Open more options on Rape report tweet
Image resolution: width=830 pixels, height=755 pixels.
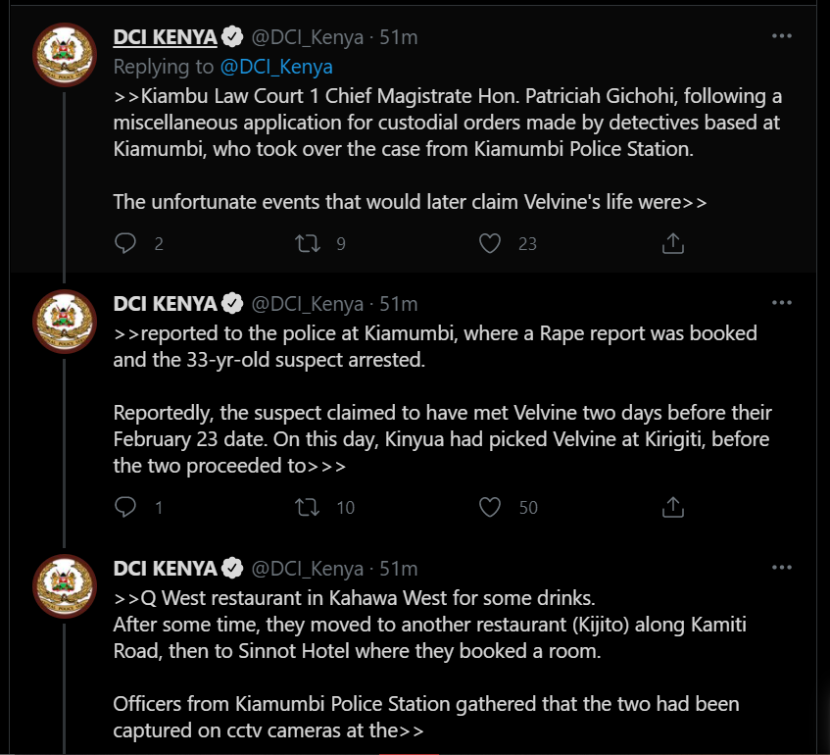[781, 301]
